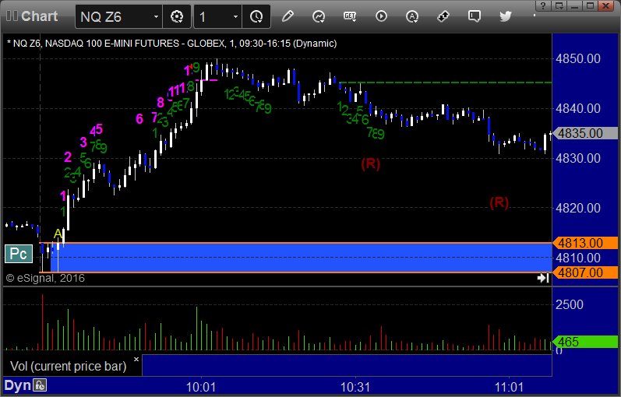The height and width of the screenshot is (397, 621).
Task: Click the 4850.00 price axis label
Action: pos(578,58)
